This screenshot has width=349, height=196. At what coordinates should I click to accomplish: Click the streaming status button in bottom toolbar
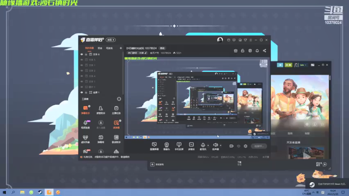point(259,146)
